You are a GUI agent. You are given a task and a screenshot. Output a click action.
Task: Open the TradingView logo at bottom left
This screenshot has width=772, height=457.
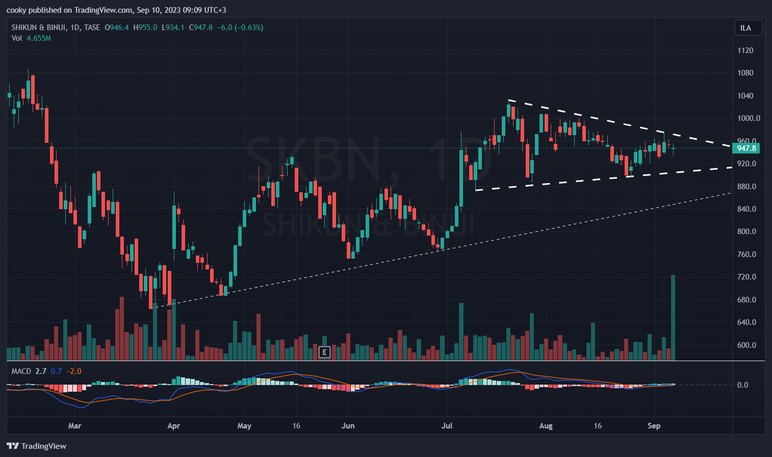(x=36, y=446)
